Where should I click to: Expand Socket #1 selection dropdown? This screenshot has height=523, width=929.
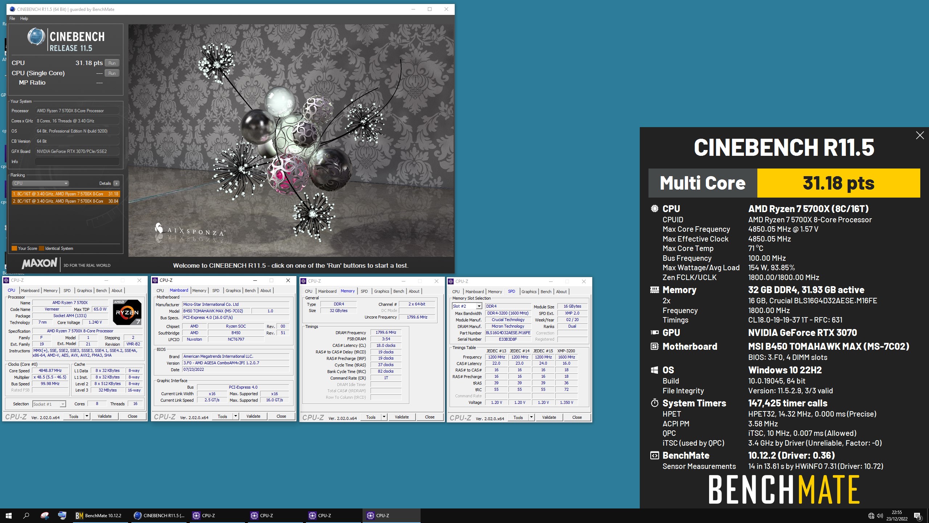point(63,404)
